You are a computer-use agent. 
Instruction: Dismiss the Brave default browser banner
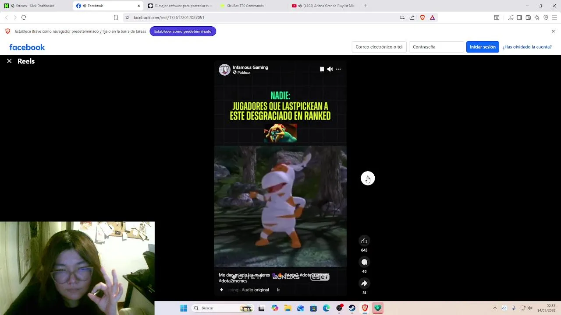[553, 31]
